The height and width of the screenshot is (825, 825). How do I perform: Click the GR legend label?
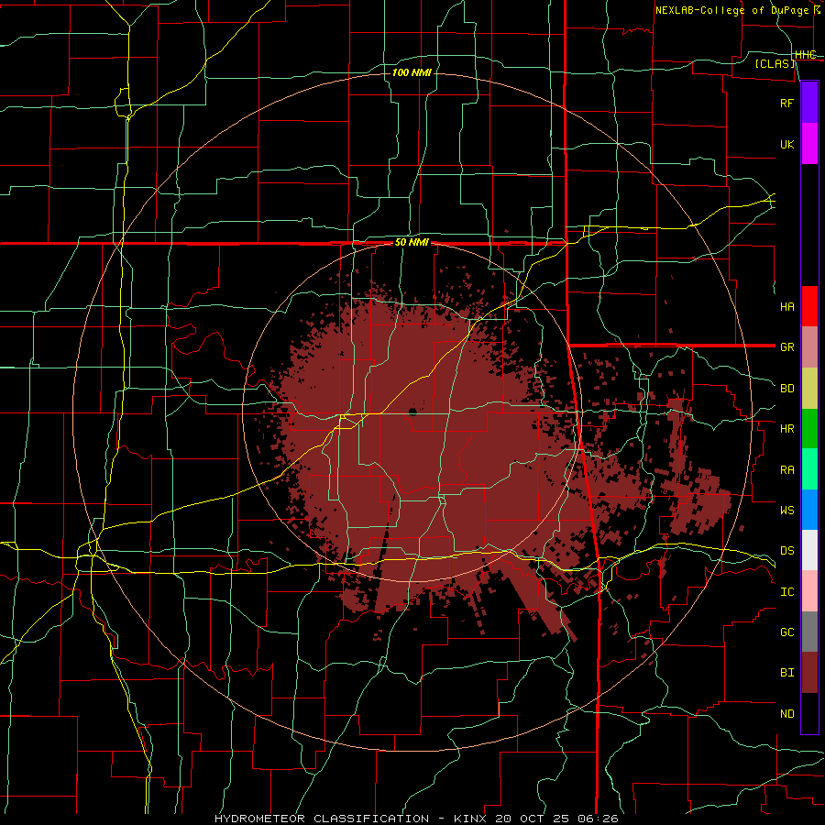[x=786, y=347]
